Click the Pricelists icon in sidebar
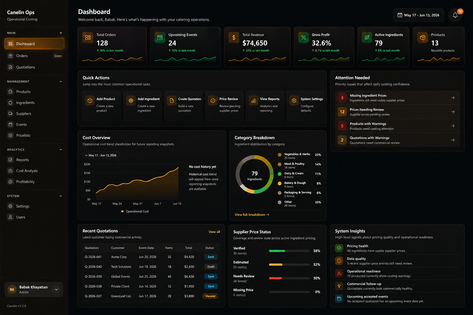Screen dimensions: 473x315 pos(10,135)
